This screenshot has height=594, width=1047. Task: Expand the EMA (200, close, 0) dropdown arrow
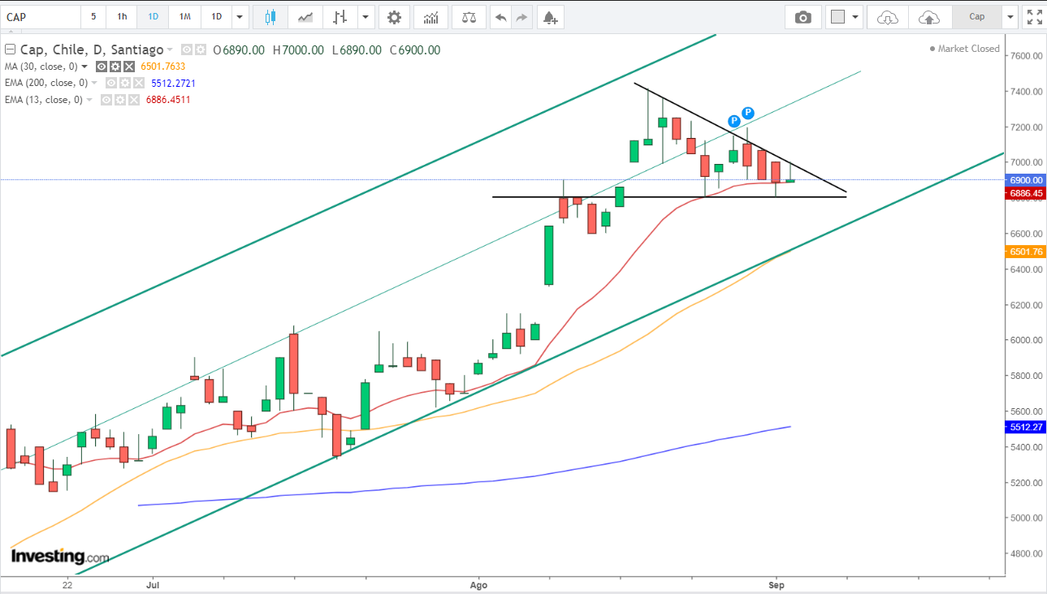pyautogui.click(x=93, y=83)
